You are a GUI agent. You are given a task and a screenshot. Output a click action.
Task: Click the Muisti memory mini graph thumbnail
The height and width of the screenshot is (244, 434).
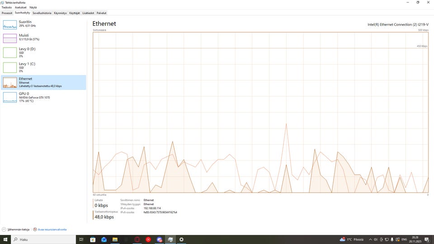click(x=10, y=38)
